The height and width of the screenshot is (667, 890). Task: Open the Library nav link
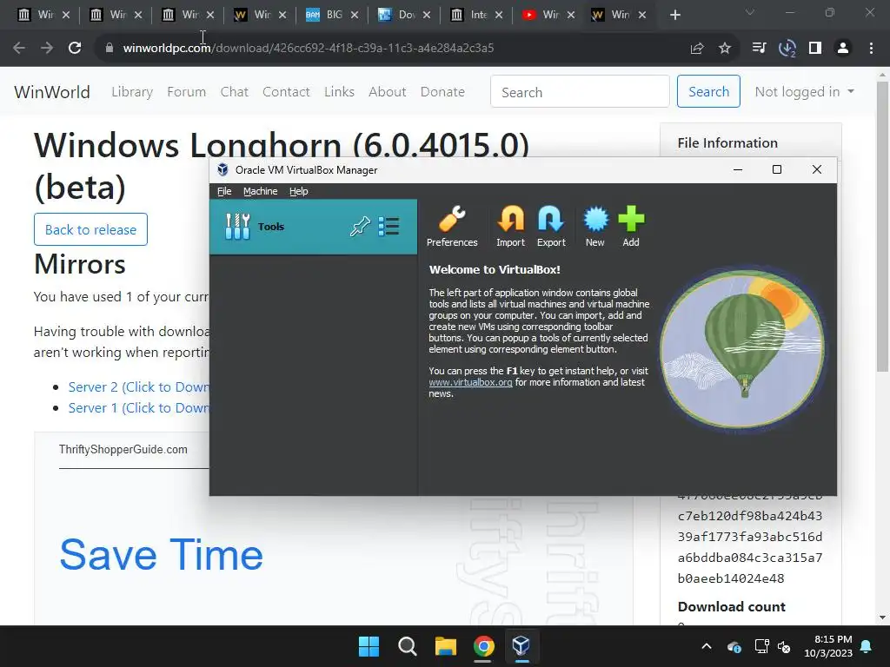coord(132,92)
